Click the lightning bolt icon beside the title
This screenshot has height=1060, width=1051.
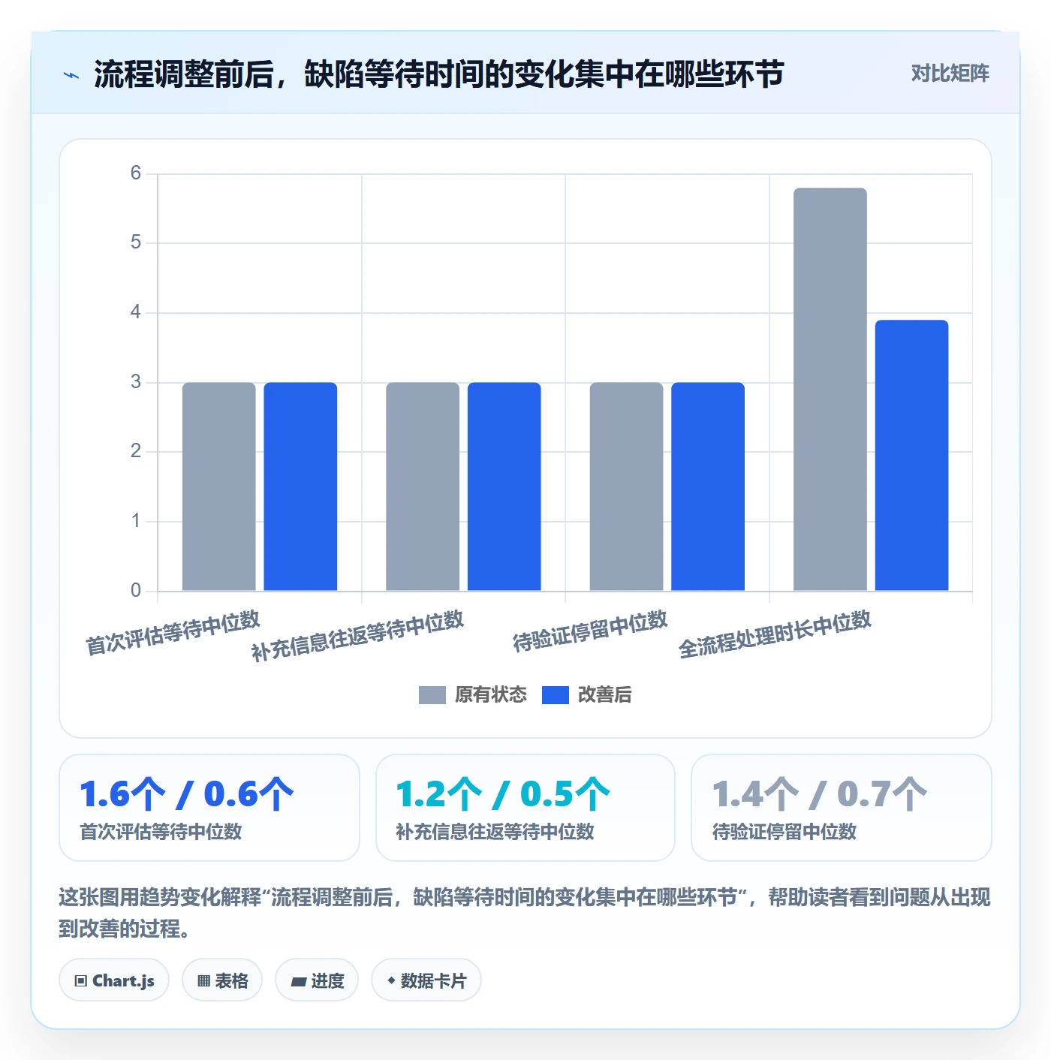pyautogui.click(x=71, y=75)
